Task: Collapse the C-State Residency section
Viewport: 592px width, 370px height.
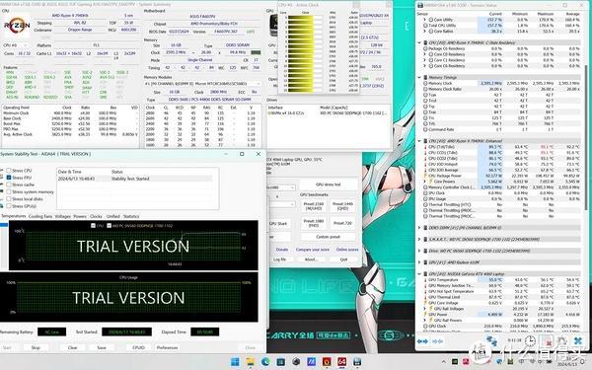Action: tap(419, 42)
